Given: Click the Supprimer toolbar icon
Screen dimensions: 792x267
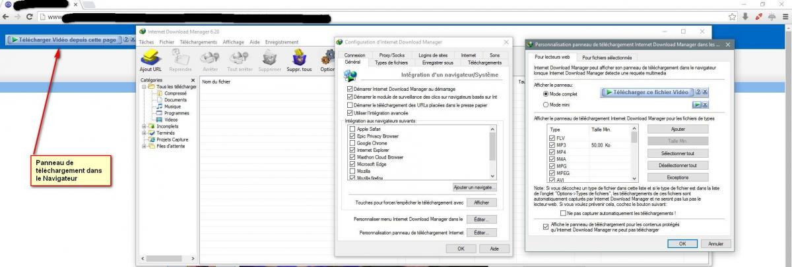Looking at the screenshot, I should click(270, 61).
